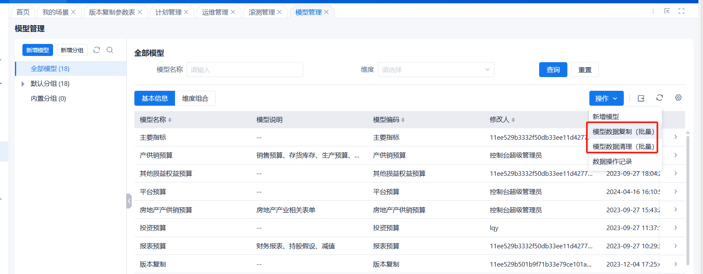Expand the 默认分组 tree node
Image resolution: width=703 pixels, height=274 pixels.
click(23, 84)
